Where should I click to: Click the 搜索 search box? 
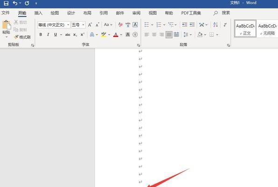222,13
